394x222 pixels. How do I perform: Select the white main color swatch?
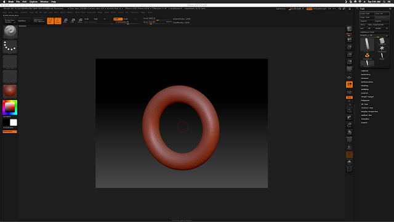tap(14, 122)
